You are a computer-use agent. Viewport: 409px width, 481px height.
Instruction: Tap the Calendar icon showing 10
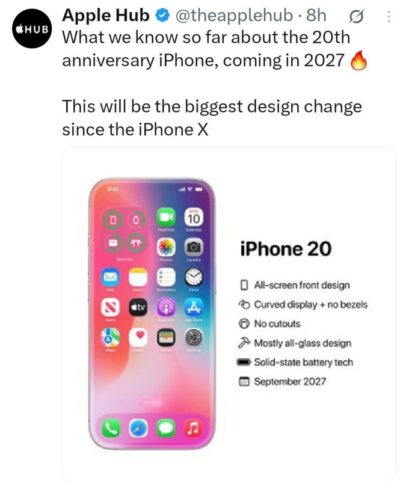193,217
